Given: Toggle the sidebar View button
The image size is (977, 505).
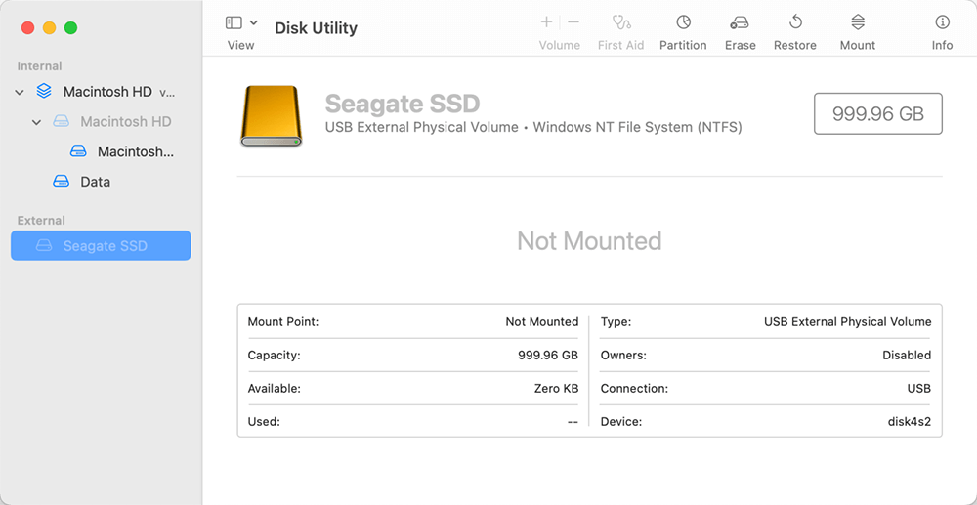Looking at the screenshot, I should tap(234, 22).
